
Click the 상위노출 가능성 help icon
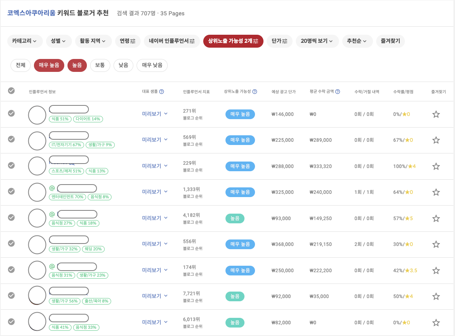pyautogui.click(x=255, y=91)
